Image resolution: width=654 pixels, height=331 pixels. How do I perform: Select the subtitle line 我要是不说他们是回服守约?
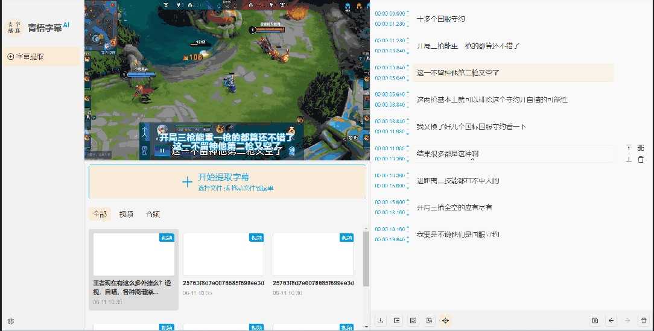(458, 235)
